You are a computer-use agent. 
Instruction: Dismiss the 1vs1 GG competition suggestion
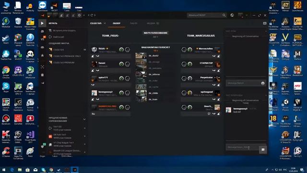click(x=84, y=128)
